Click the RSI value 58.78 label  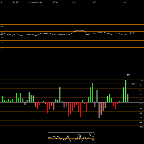(x=132, y=33)
